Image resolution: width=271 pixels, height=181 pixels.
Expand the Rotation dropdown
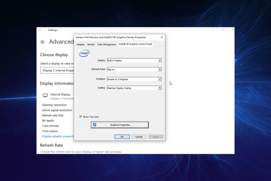[x=134, y=79]
